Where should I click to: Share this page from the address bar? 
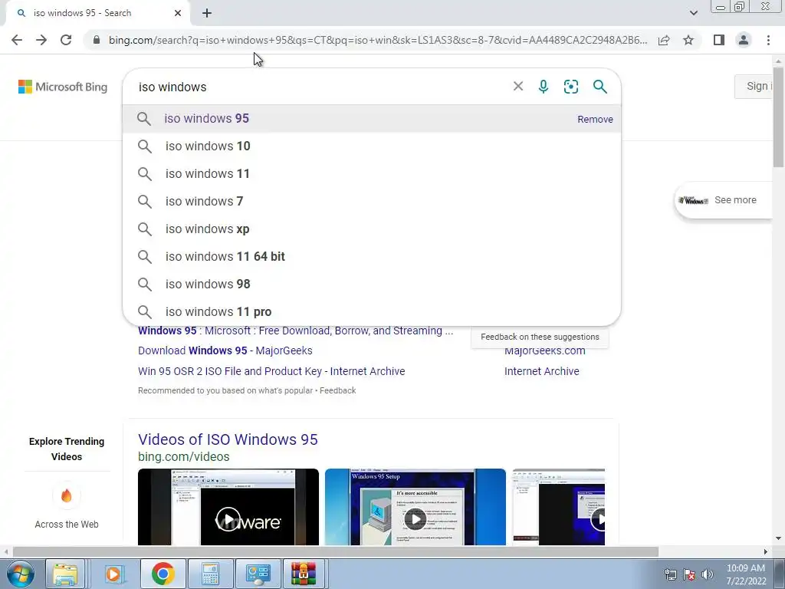pyautogui.click(x=664, y=40)
